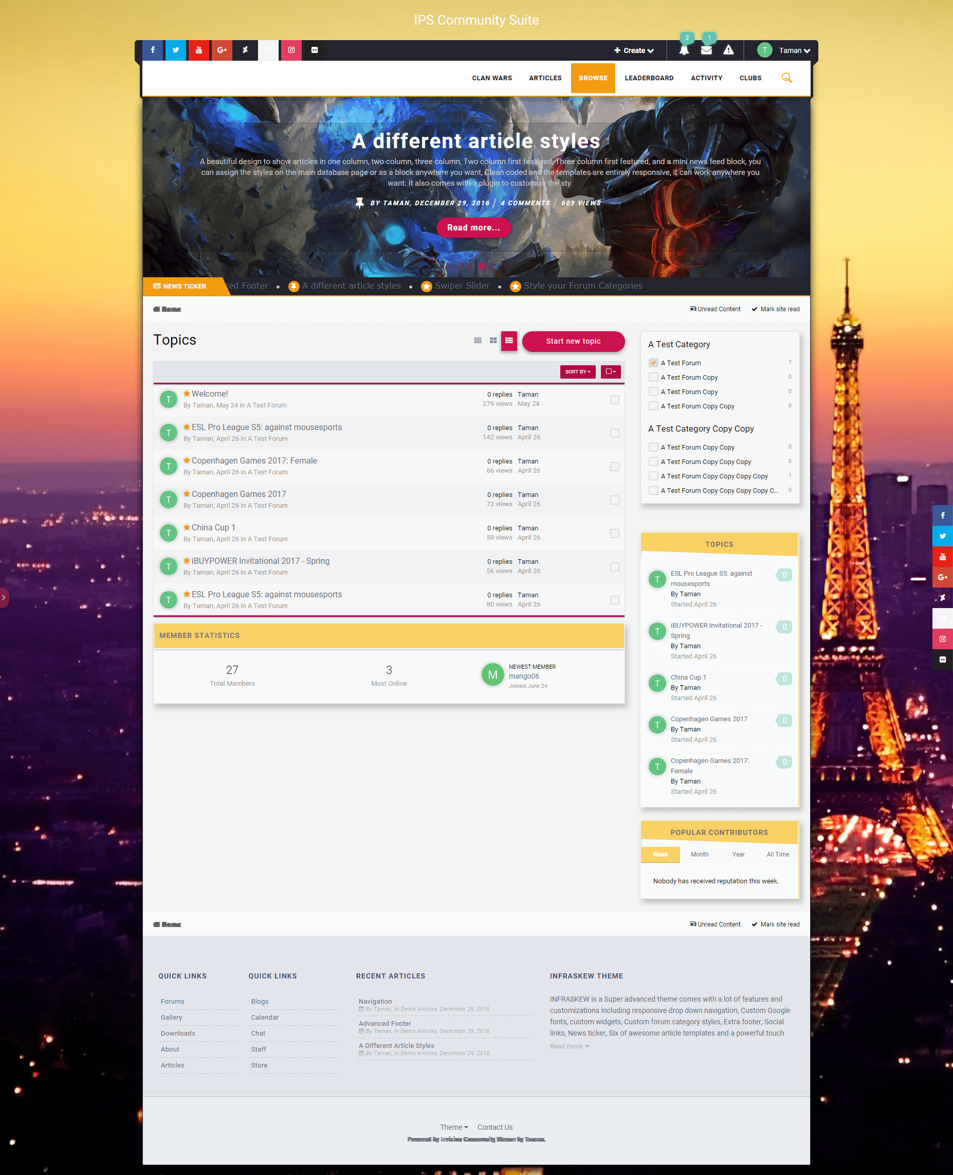Open the Clubs menu item

coord(750,78)
